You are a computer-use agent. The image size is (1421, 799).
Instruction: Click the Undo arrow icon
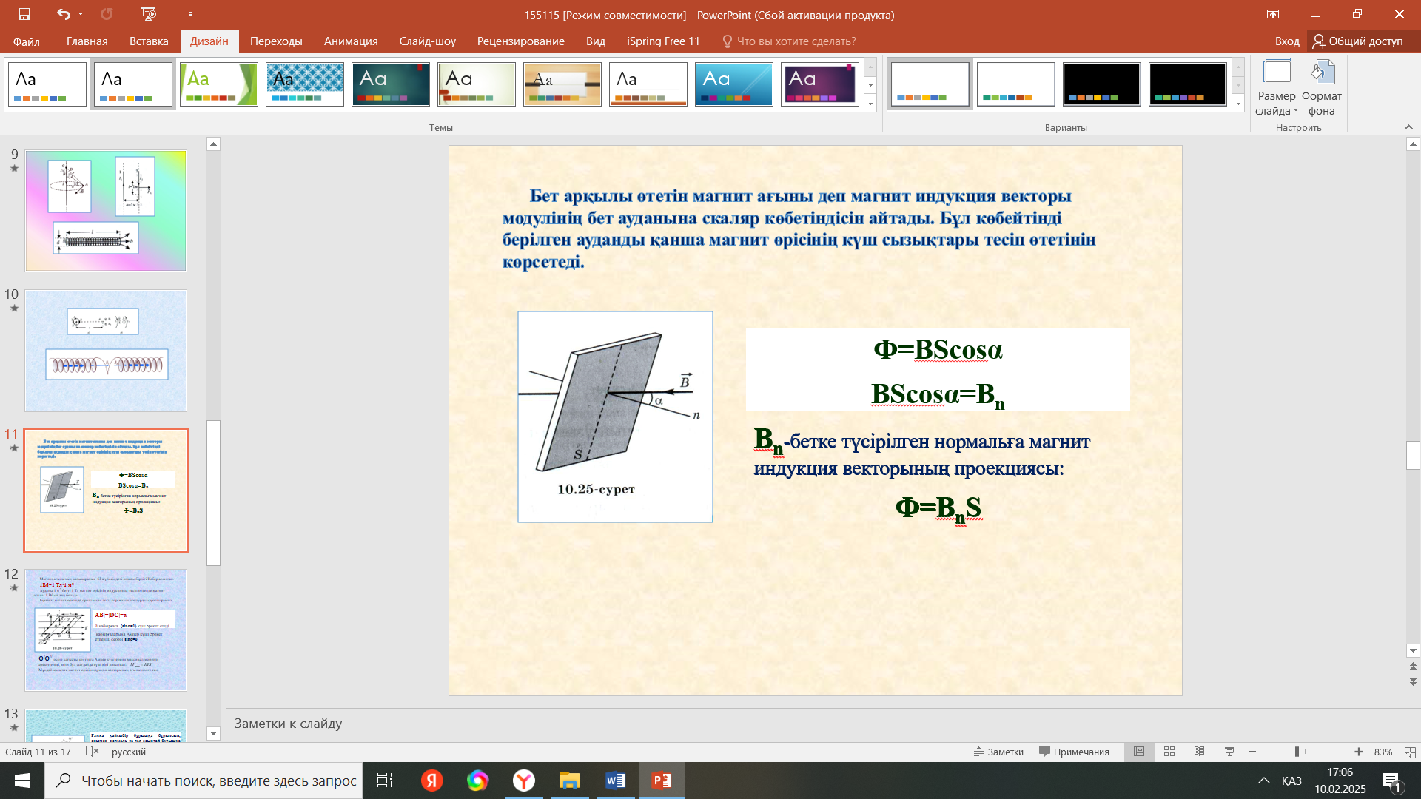click(x=64, y=14)
